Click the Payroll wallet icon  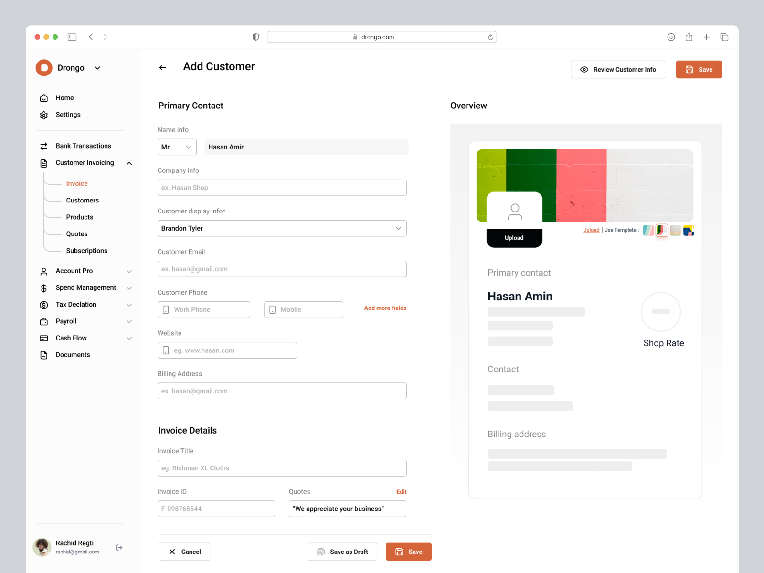(43, 321)
